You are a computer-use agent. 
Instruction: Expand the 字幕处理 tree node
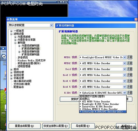(11, 78)
